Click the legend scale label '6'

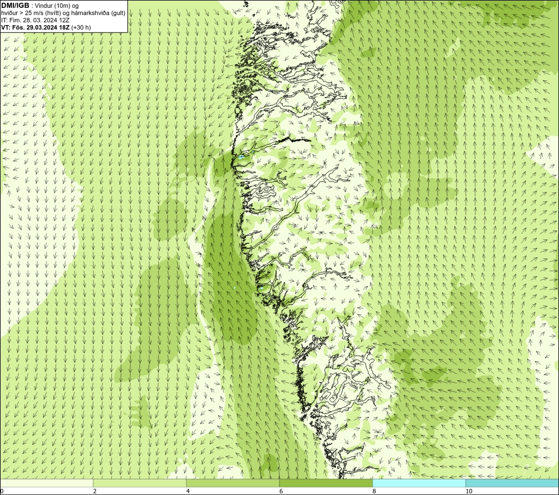[x=281, y=491]
